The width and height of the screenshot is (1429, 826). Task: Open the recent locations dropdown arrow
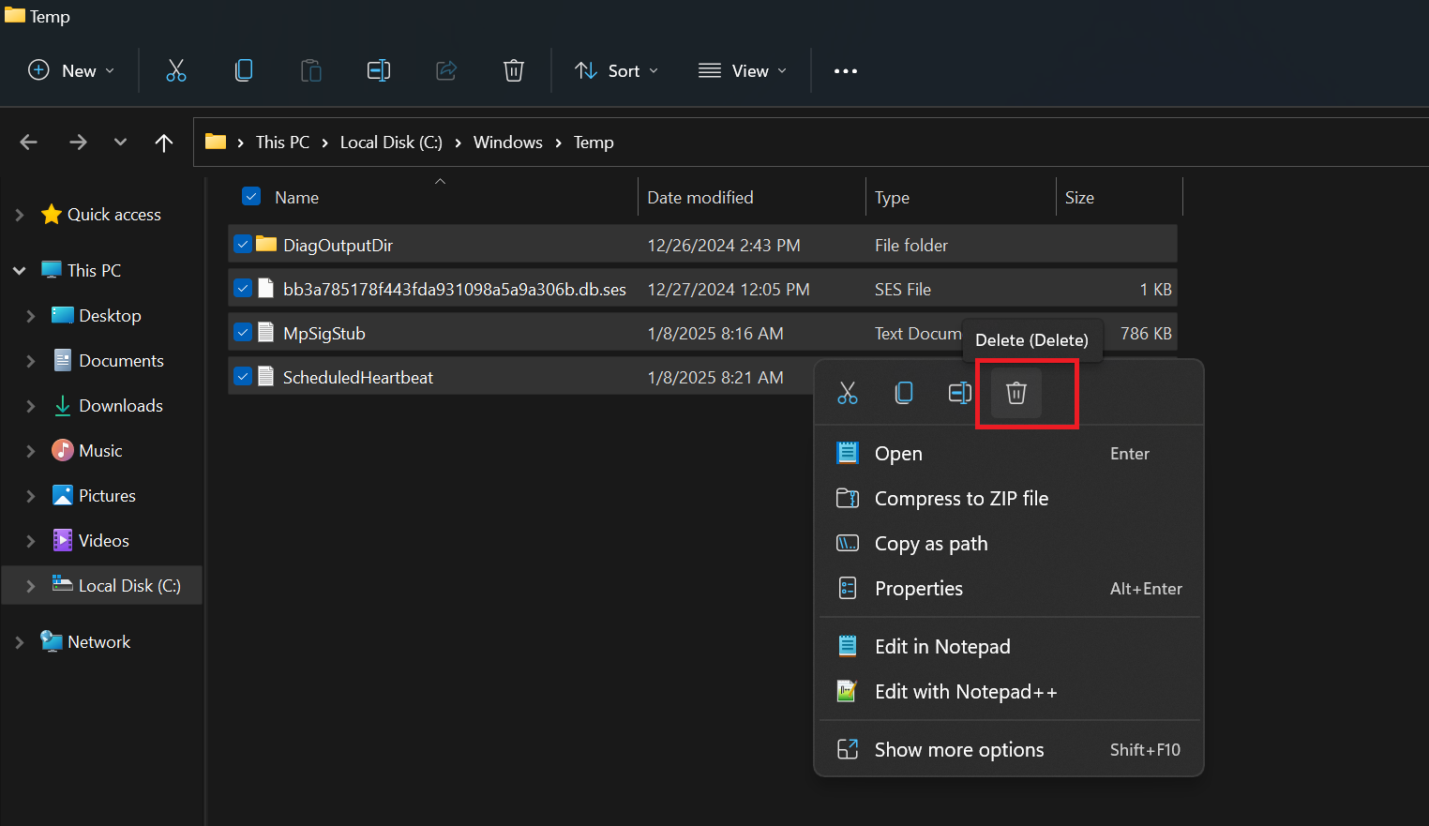click(x=120, y=143)
